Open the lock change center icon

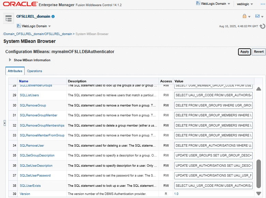tap(245, 16)
